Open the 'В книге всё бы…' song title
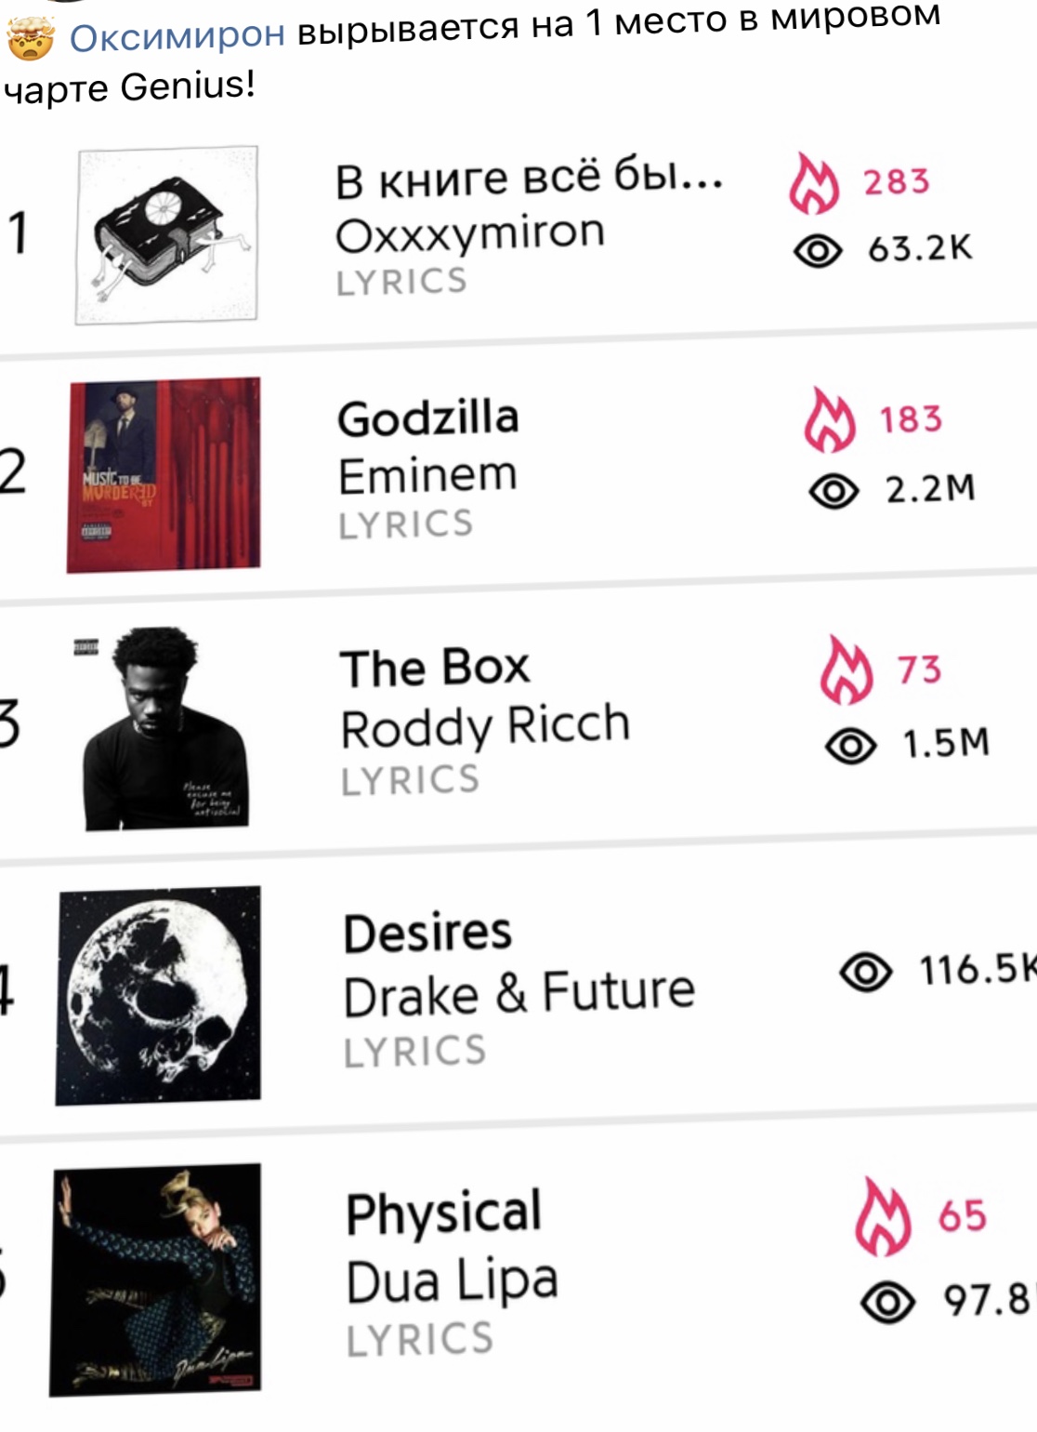Screen dimensions: 1037x1432 pyautogui.click(x=528, y=179)
